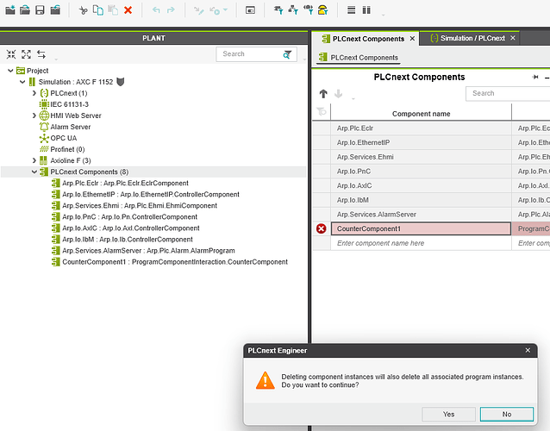This screenshot has width=550, height=431.
Task: Click the network tree filter icon
Action: tap(293, 10)
